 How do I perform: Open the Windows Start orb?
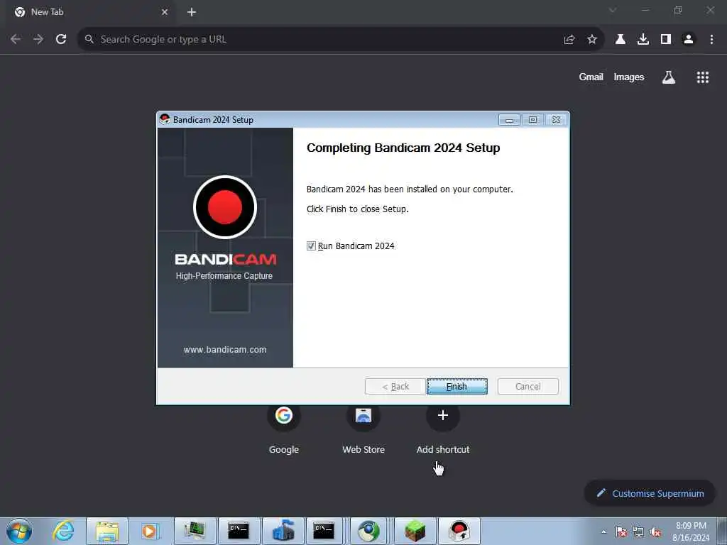click(19, 531)
